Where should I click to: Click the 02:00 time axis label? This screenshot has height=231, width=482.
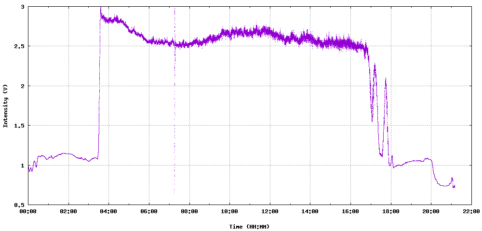click(x=68, y=212)
